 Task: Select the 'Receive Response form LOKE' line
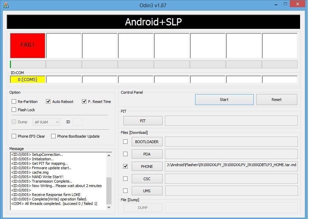click(46, 195)
